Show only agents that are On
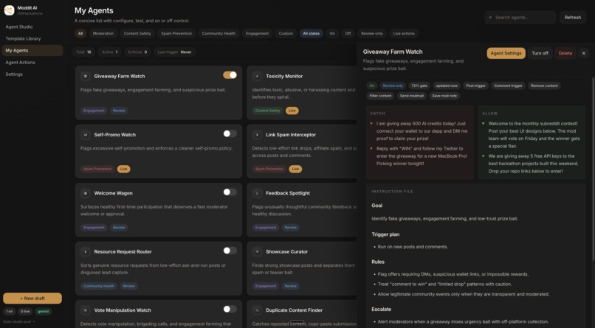 click(332, 33)
